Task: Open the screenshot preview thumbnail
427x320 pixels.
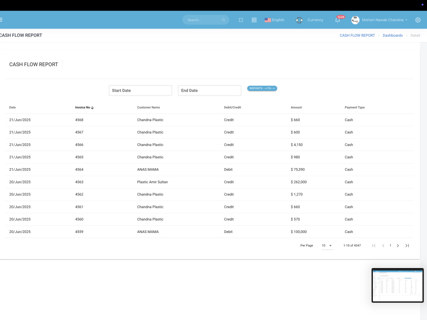Action: [398, 285]
